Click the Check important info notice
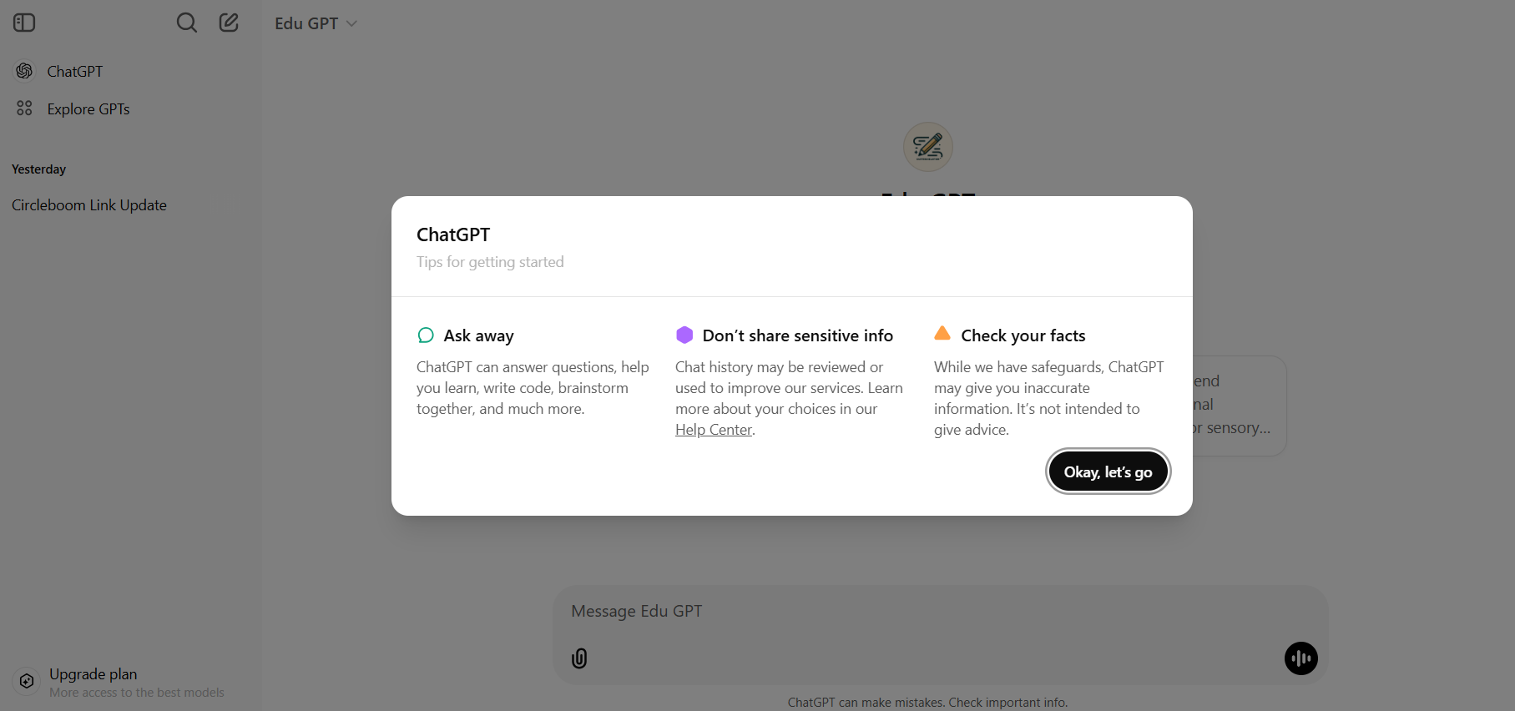This screenshot has height=711, width=1515. click(927, 702)
